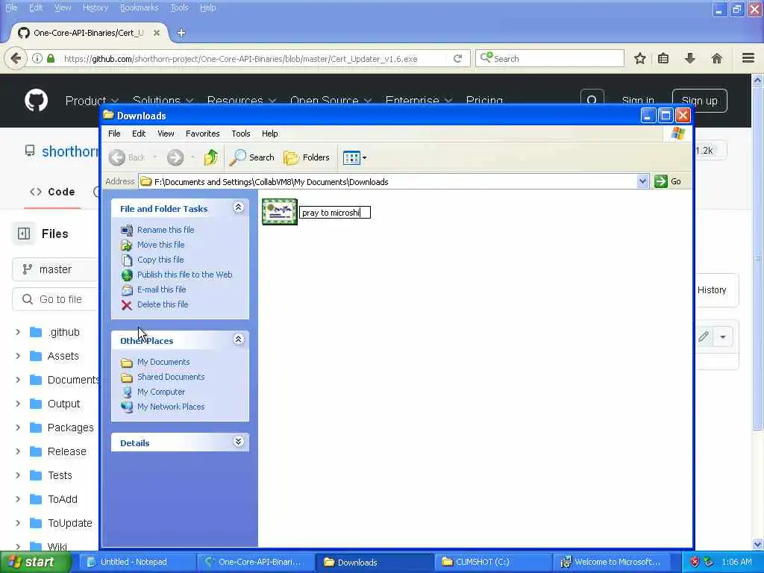Click the red security shield tray icon
Screen dimensions: 764x573
click(x=695, y=562)
